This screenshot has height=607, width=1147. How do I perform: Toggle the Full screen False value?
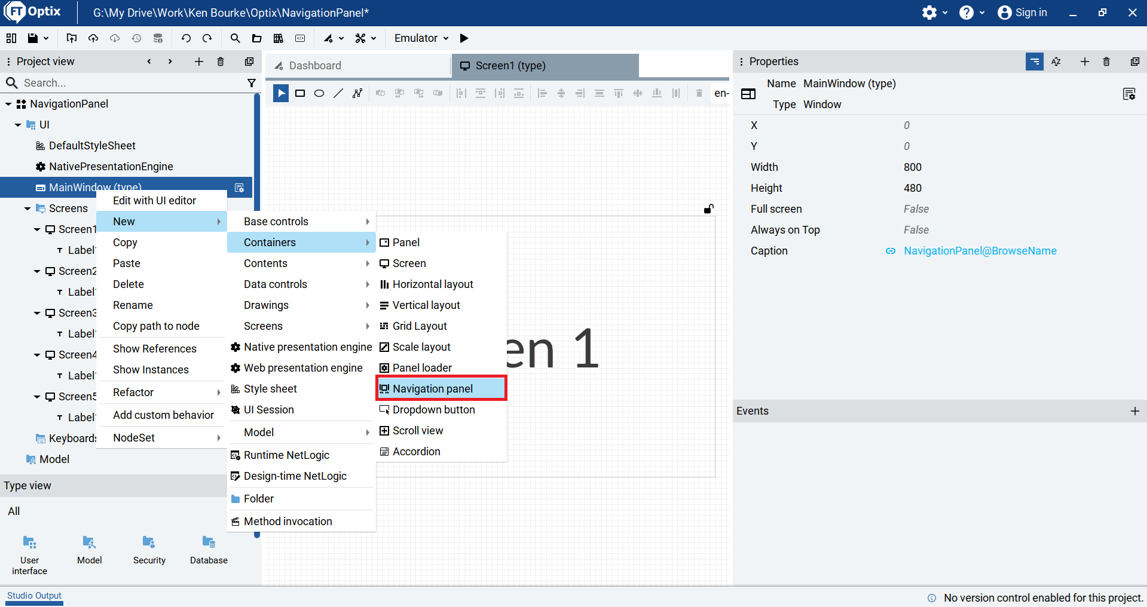pos(916,209)
